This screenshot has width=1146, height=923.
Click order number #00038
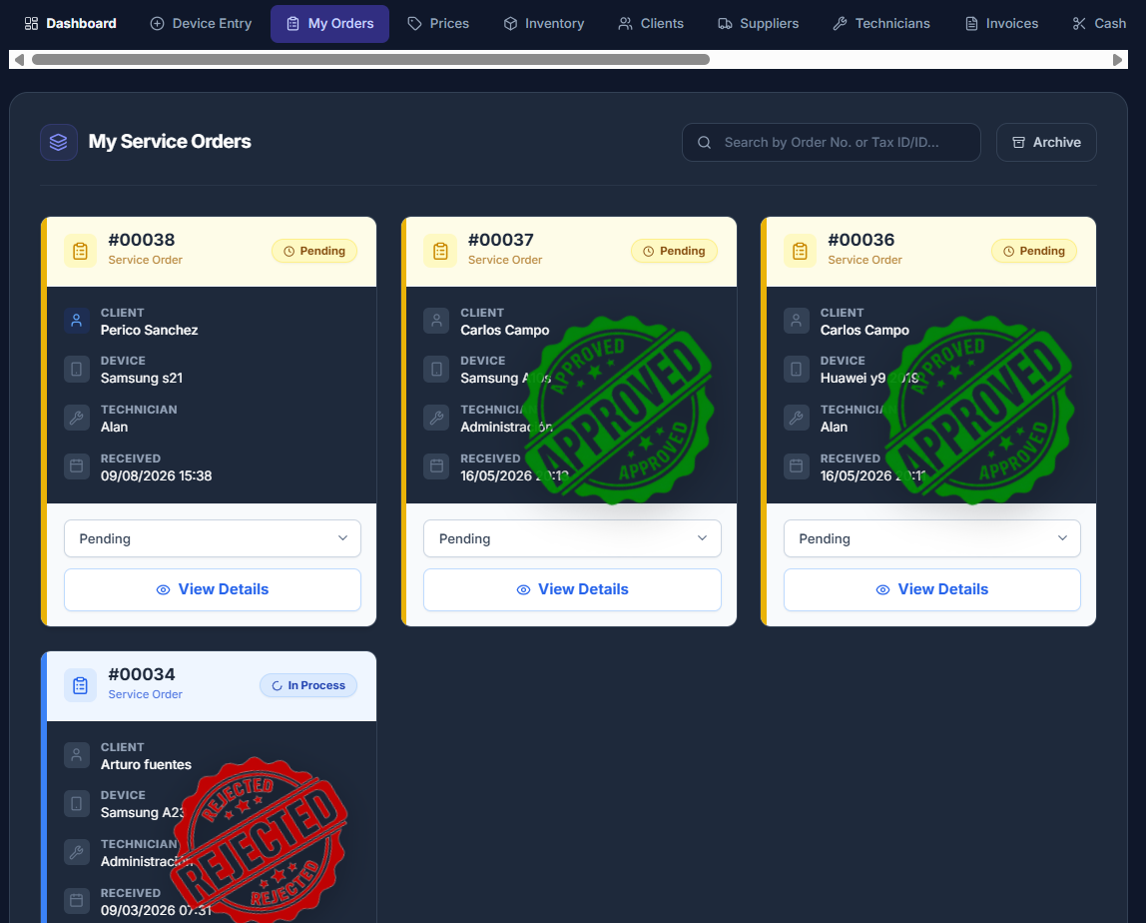(x=142, y=240)
